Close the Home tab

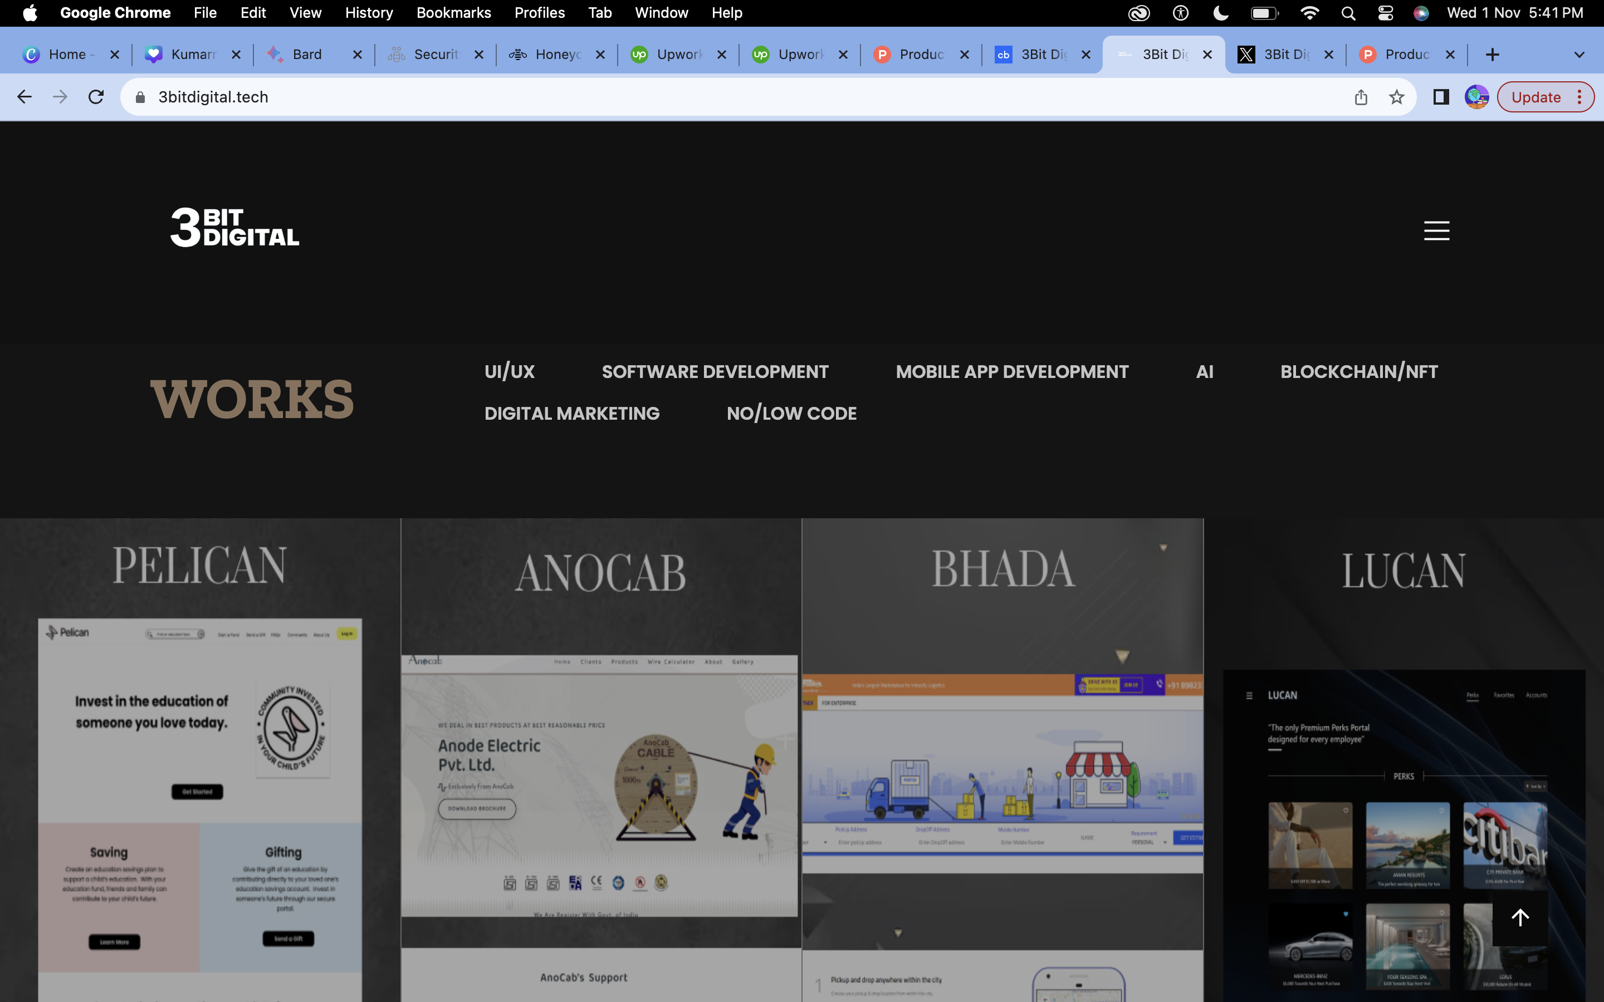coord(115,55)
